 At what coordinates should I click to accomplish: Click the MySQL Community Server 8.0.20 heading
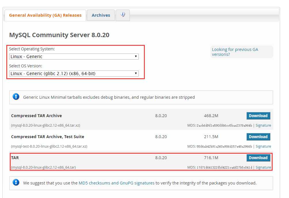59,35
